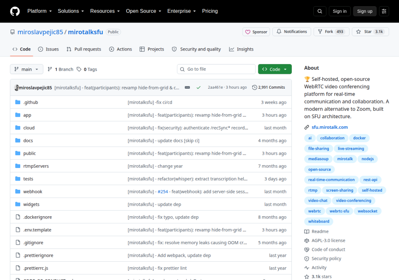
Task: Click the .github folder icon
Action: point(18,102)
